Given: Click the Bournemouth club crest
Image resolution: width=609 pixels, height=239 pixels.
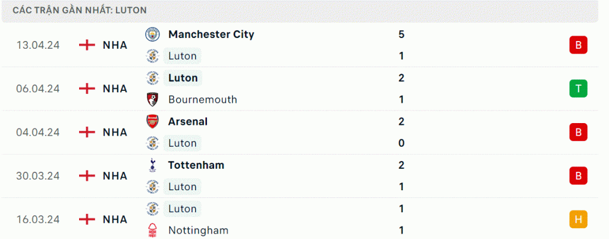Looking at the screenshot, I should [152, 100].
